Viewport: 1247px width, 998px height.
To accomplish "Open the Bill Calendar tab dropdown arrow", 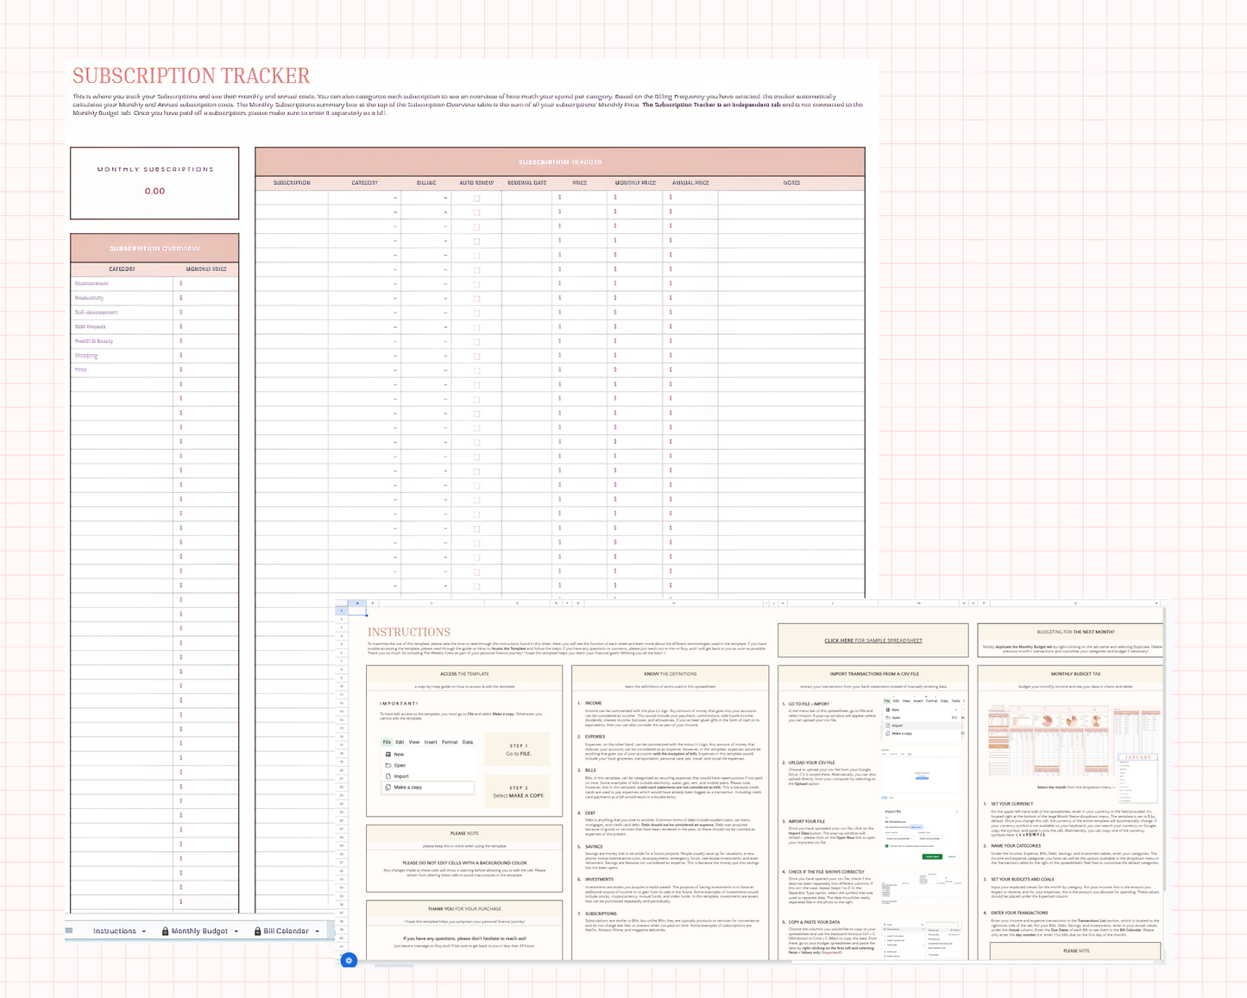I will pos(318,932).
